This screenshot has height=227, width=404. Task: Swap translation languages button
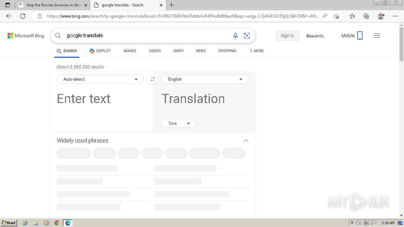(153, 79)
